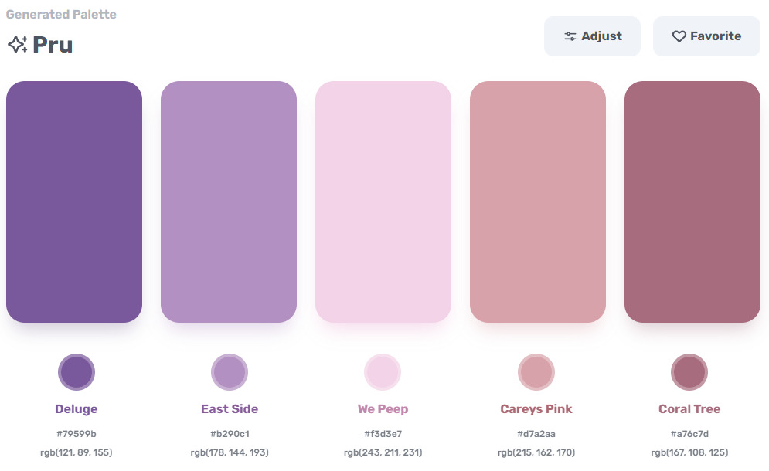Click the sliders icon inside Adjust button

(x=570, y=36)
